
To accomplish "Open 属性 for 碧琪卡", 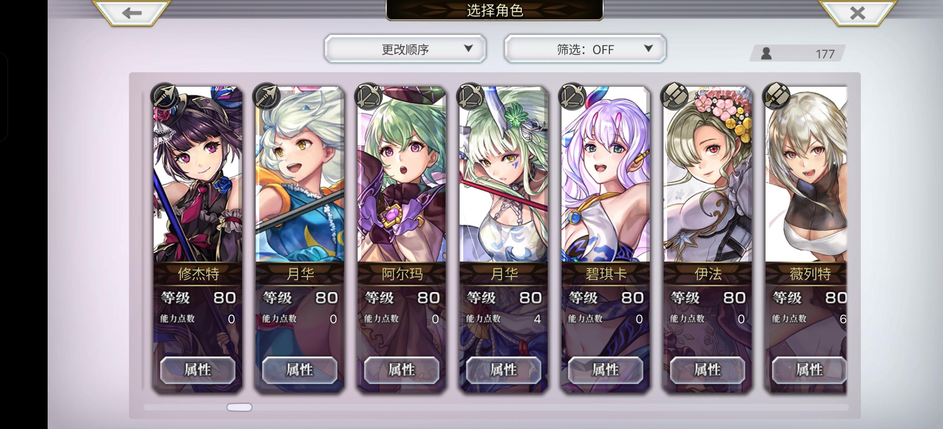I will point(606,370).
